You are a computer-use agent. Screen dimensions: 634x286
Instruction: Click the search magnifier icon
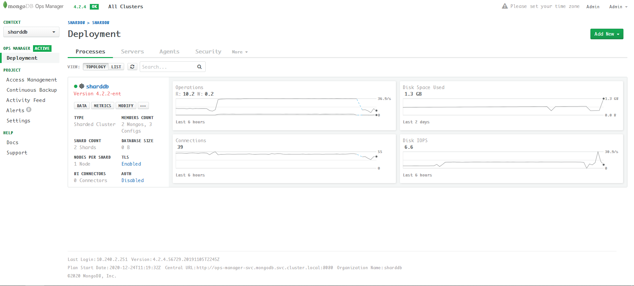pos(199,67)
